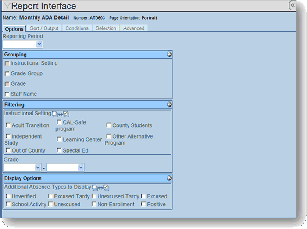Collapse the Report Interface panel using double-chevron
The height and width of the screenshot is (229, 307).
(293, 5)
